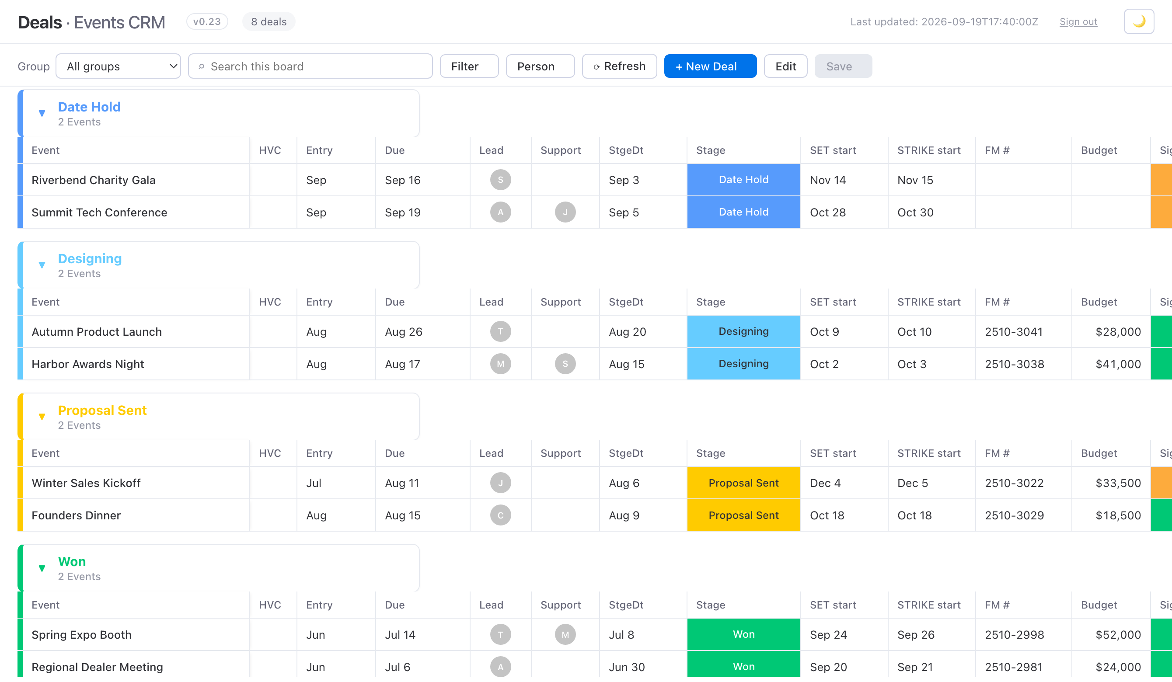The image size is (1172, 682).
Task: Collapse the Proposal Sent group
Action: click(x=42, y=417)
